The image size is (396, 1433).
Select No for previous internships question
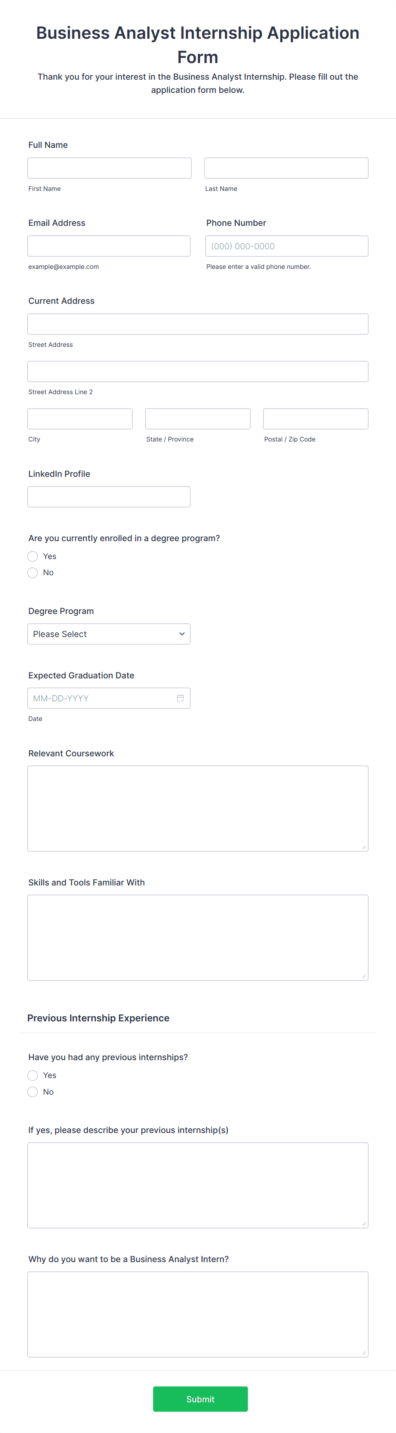click(32, 1091)
